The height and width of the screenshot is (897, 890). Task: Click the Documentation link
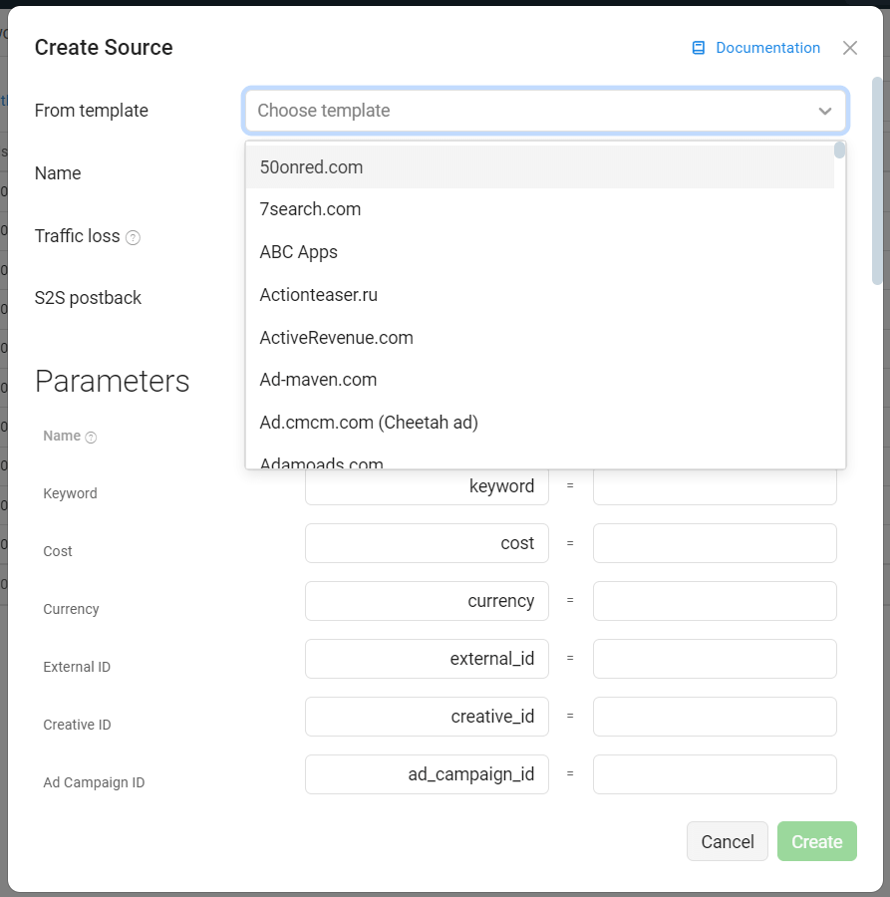click(x=767, y=48)
